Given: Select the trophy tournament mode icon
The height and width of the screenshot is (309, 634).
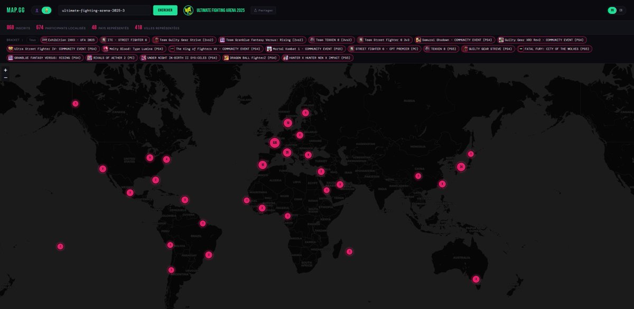Looking at the screenshot, I should point(46,10).
